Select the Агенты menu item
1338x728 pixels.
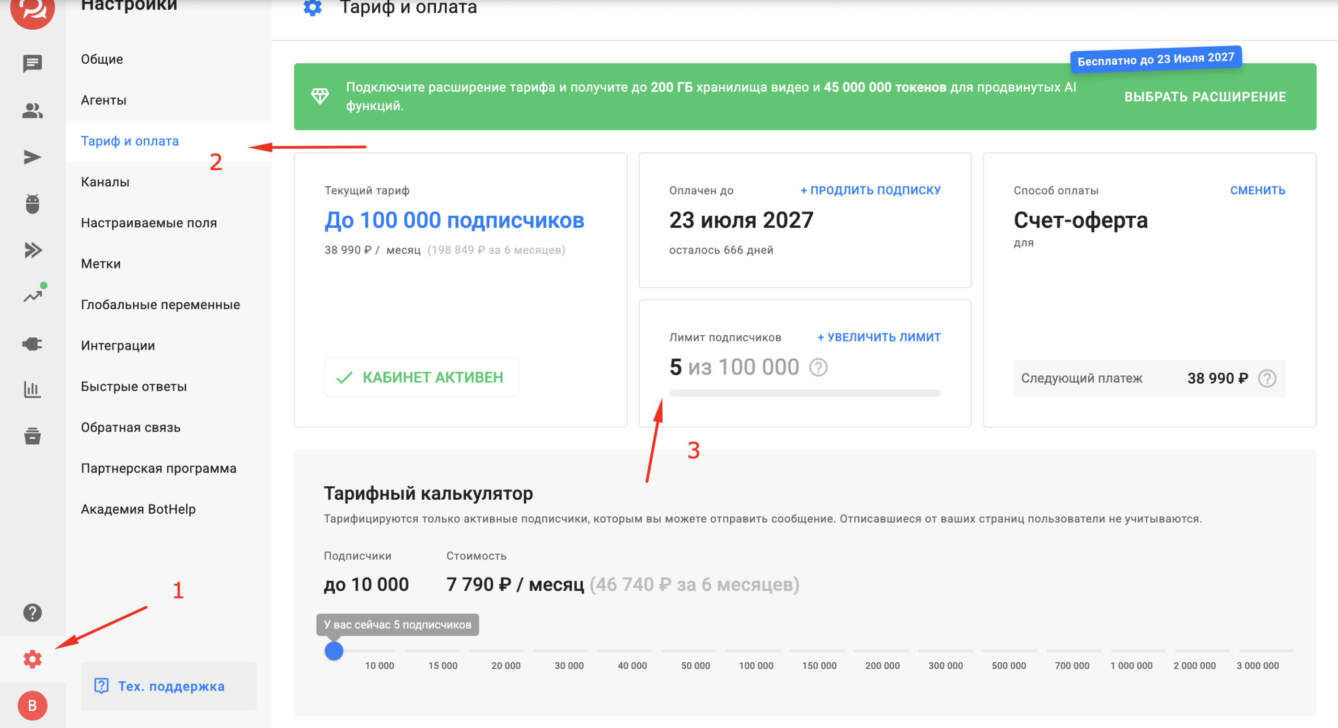pyautogui.click(x=103, y=100)
